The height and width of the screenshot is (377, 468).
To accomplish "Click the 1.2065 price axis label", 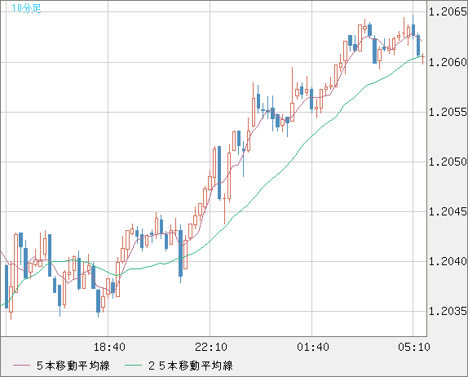I will point(448,12).
